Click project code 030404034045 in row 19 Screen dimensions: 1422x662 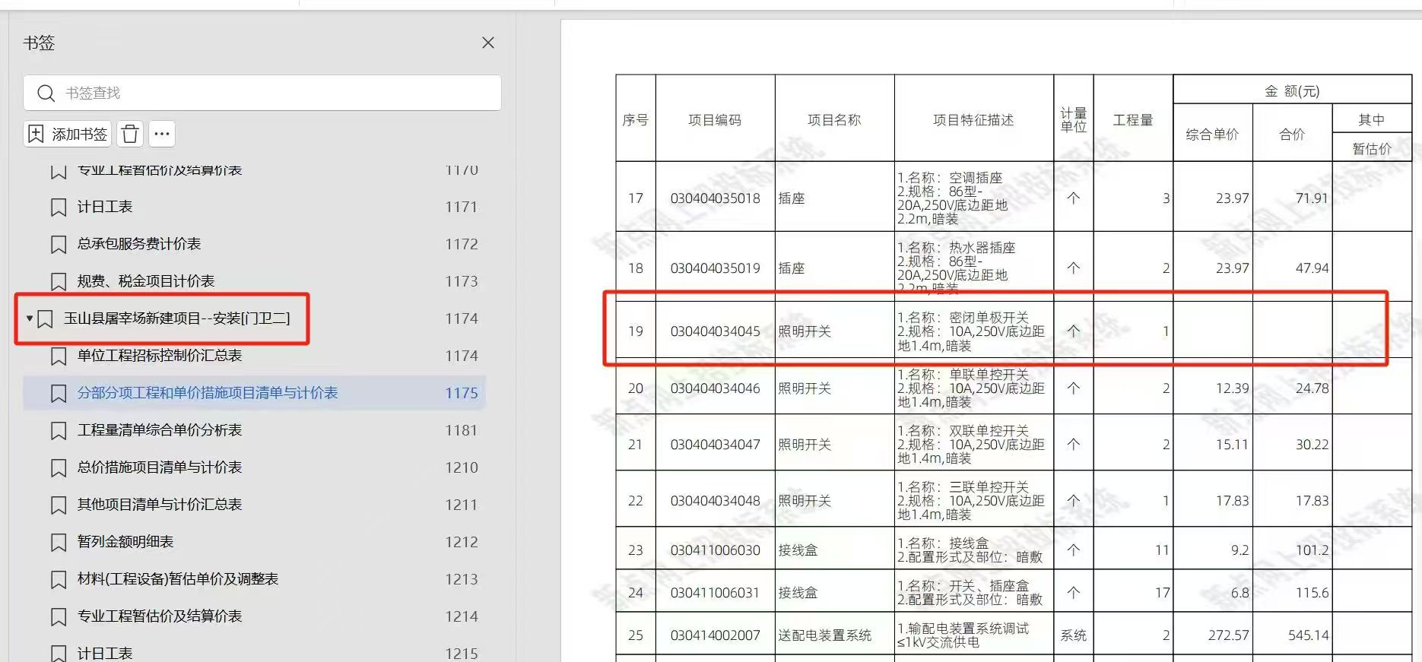715,331
